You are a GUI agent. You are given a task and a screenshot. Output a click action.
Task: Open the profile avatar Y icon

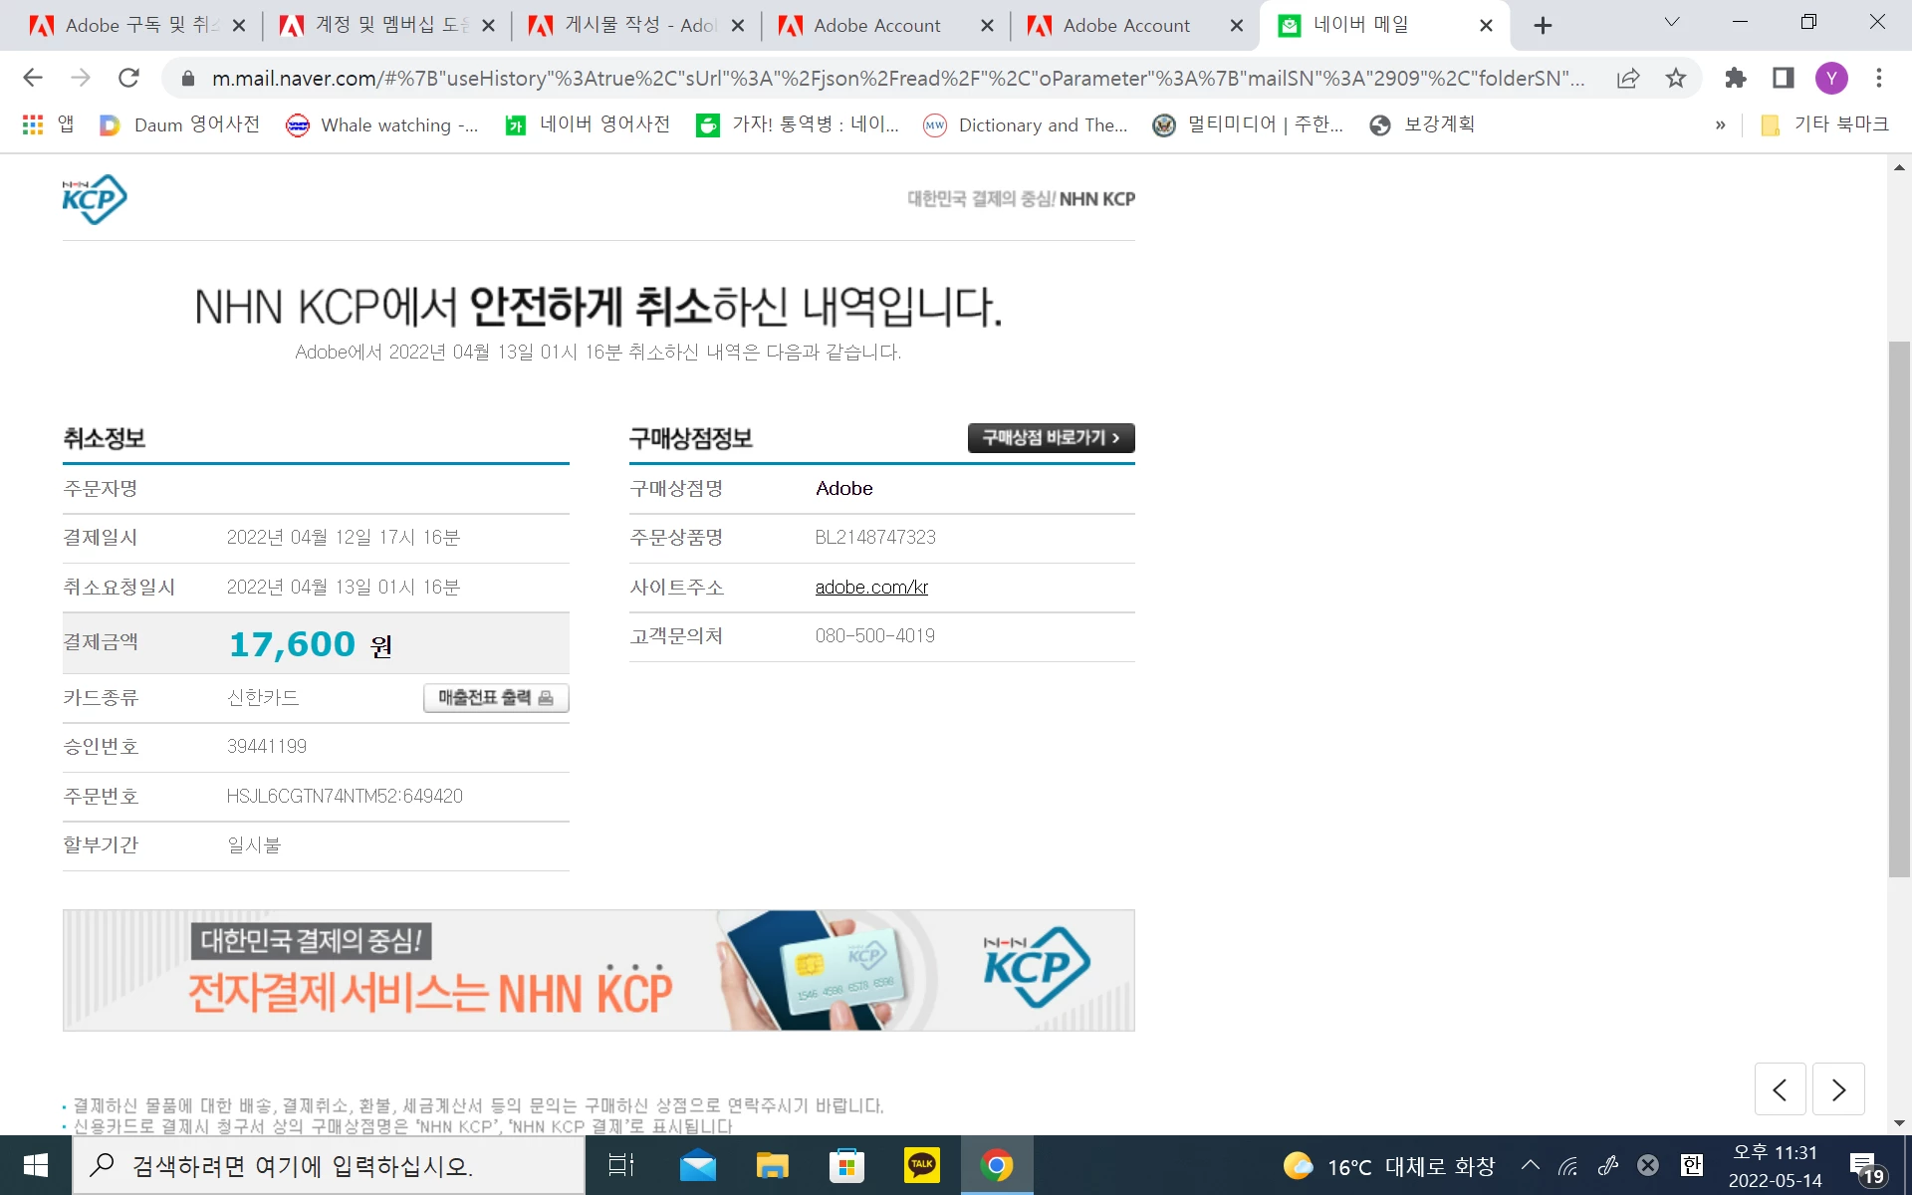pos(1830,78)
